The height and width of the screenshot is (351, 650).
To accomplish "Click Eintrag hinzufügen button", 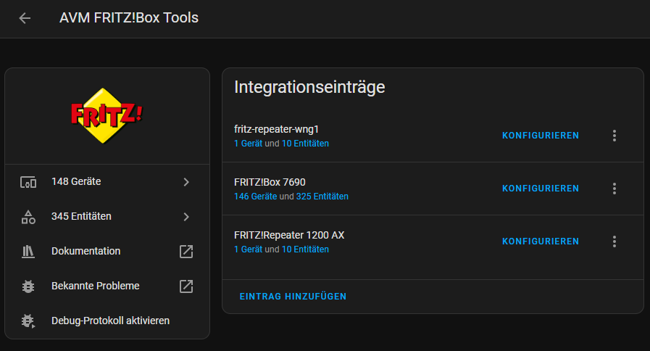I will point(293,297).
